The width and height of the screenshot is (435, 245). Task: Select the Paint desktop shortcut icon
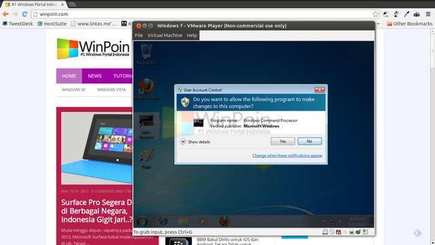pos(146,159)
